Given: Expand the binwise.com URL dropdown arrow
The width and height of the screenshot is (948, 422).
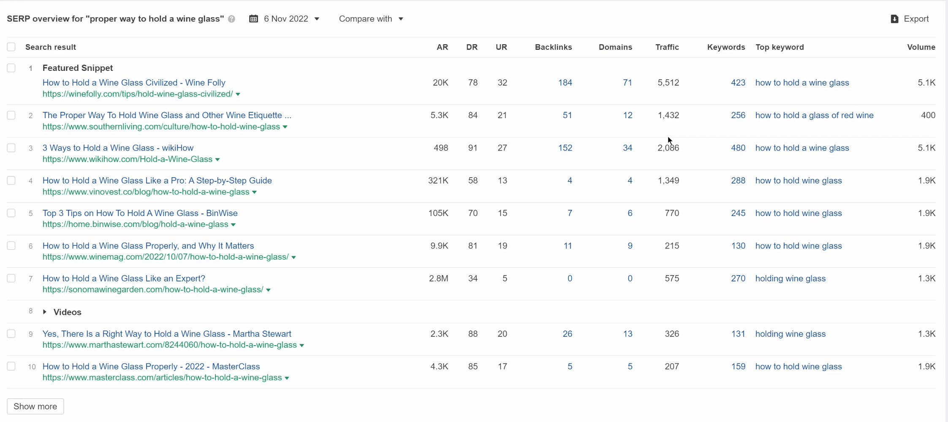Looking at the screenshot, I should [x=233, y=225].
